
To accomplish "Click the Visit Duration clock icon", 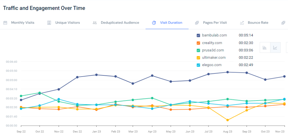I will click(154, 23).
